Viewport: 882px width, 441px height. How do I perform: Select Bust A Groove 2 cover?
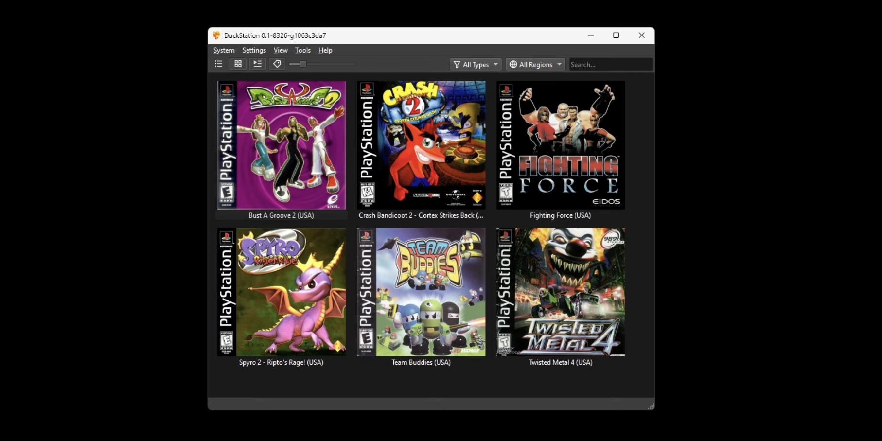tap(281, 145)
